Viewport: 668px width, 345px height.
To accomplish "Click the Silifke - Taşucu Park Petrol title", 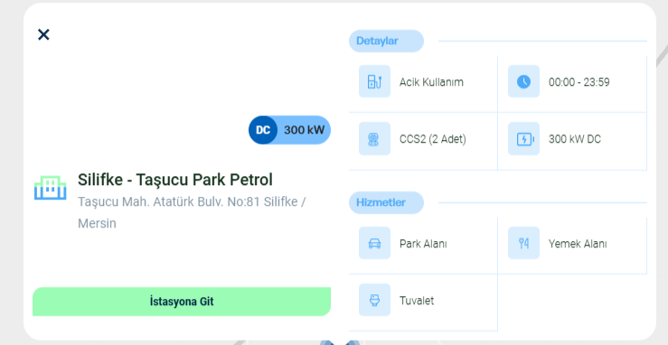I will click(174, 180).
